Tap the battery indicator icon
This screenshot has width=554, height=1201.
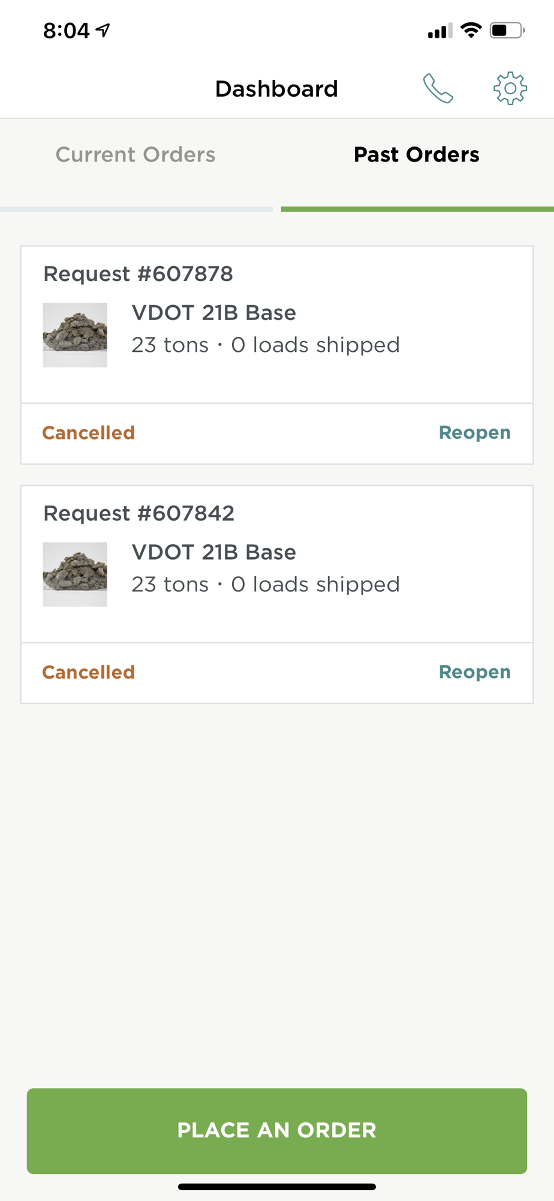(x=507, y=30)
